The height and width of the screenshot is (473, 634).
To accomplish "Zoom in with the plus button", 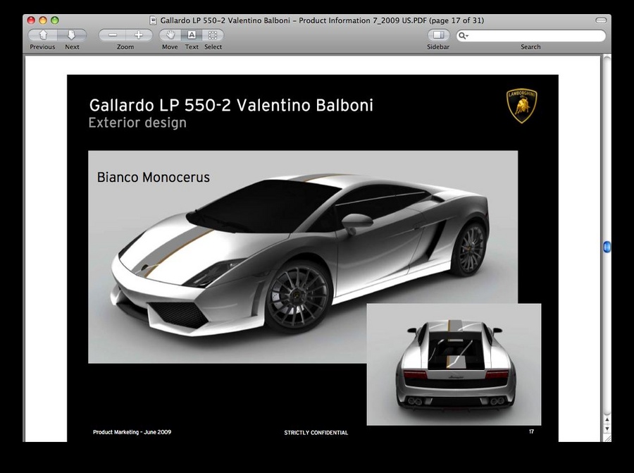I will (139, 35).
